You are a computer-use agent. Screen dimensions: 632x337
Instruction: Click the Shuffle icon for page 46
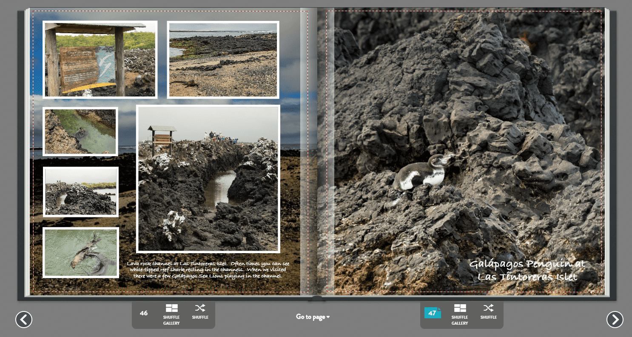pos(200,311)
